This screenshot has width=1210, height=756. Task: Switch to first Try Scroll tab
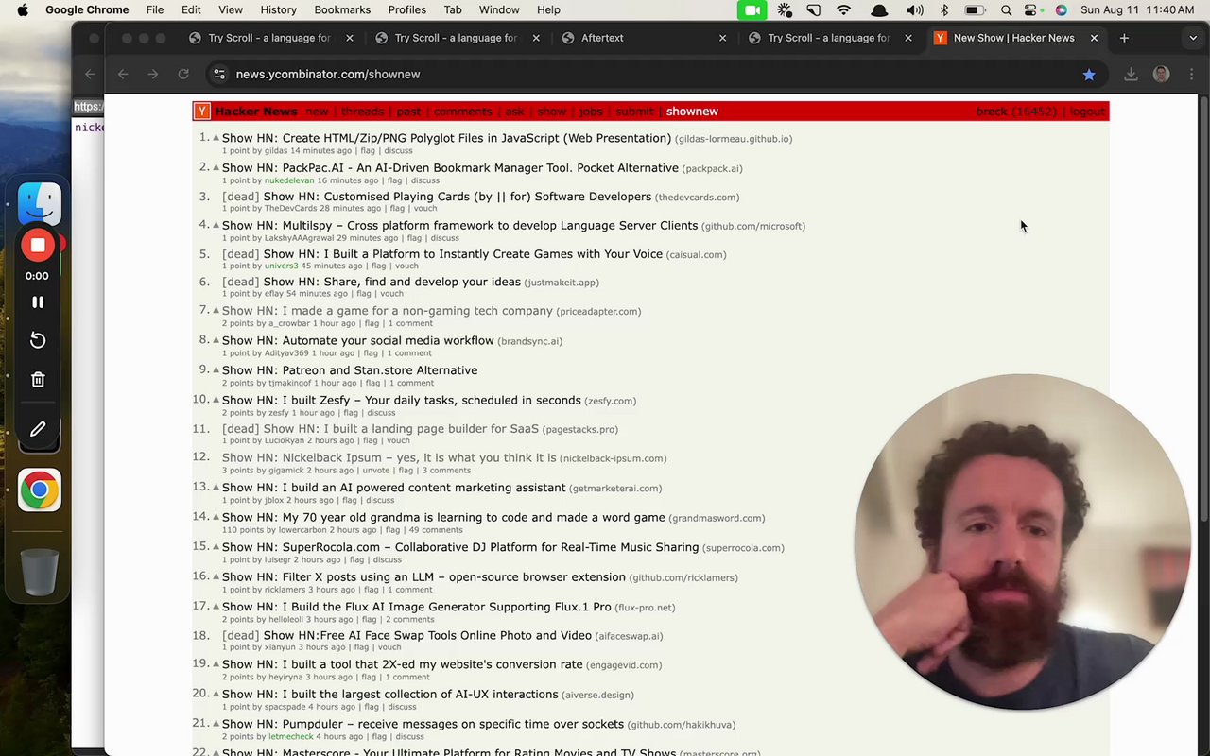tap(269, 38)
